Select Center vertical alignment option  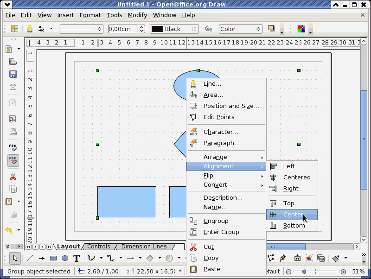point(292,215)
